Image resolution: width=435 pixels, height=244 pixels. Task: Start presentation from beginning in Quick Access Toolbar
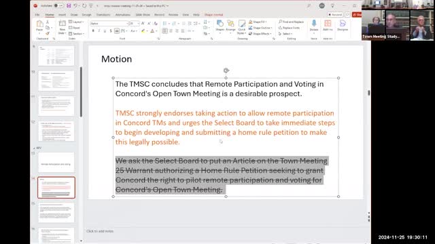pos(90,5)
